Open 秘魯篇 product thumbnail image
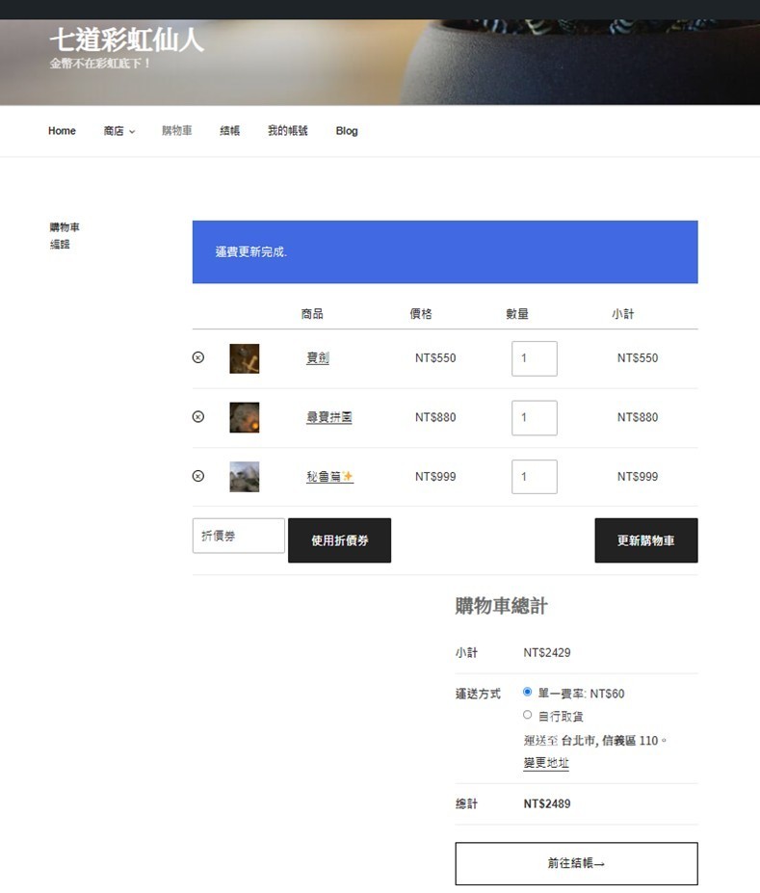The image size is (760, 893). pos(244,477)
